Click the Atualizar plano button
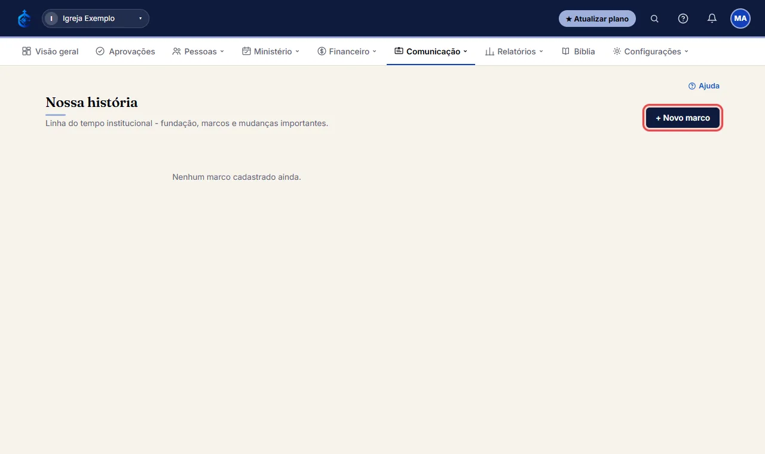 coord(597,19)
